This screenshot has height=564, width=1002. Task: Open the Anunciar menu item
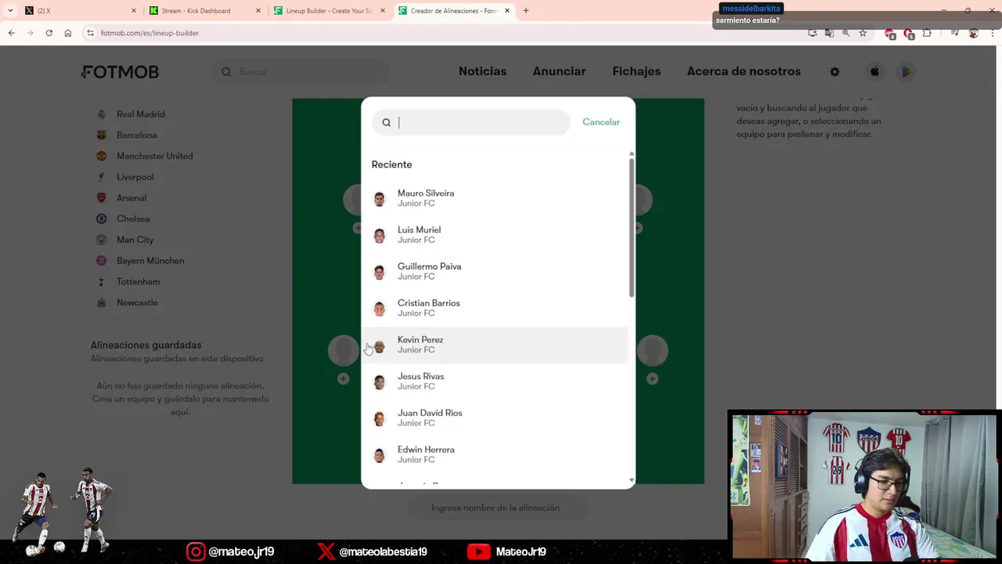(559, 71)
